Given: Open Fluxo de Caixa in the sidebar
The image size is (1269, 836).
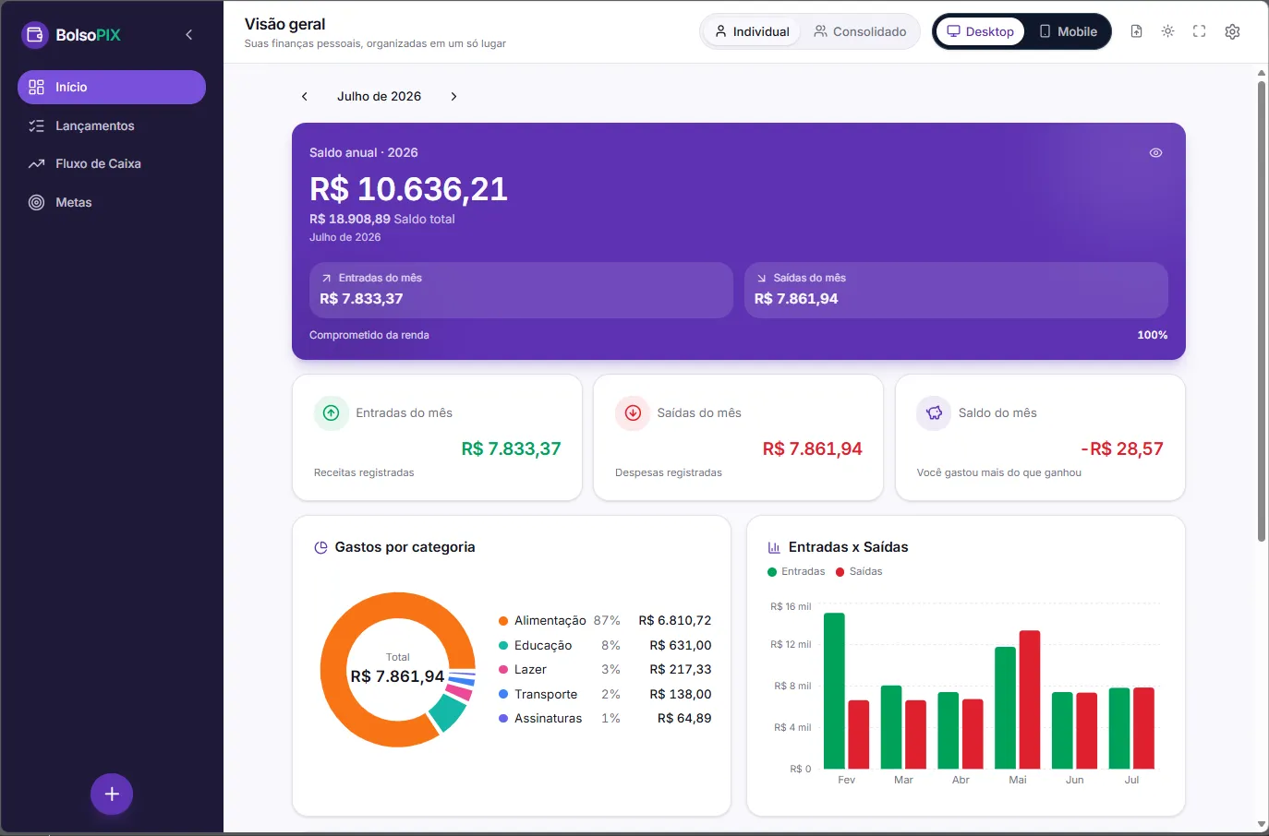Looking at the screenshot, I should click(112, 163).
